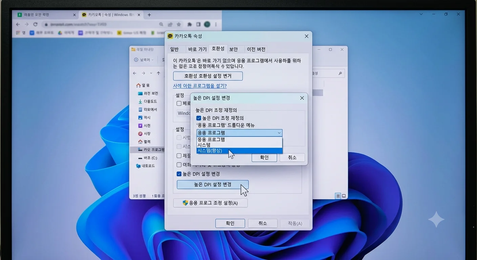This screenshot has width=477, height=260.
Task: Toggle the 제정 checkbox in properties
Action: pyautogui.click(x=179, y=156)
